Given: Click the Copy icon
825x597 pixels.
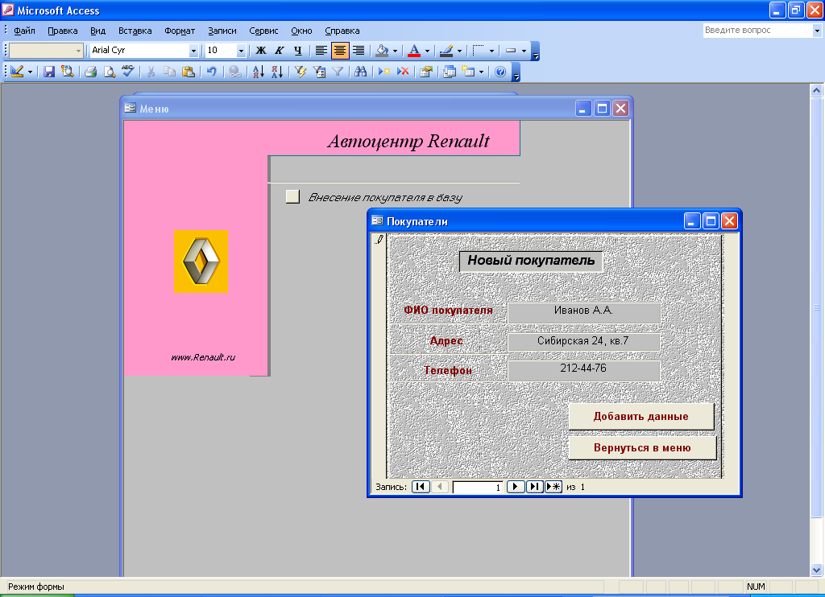Looking at the screenshot, I should 169,72.
